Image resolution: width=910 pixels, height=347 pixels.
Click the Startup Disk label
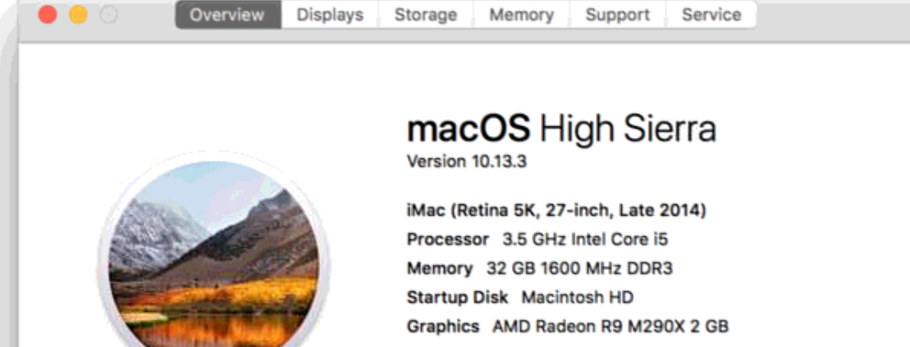pyautogui.click(x=457, y=297)
